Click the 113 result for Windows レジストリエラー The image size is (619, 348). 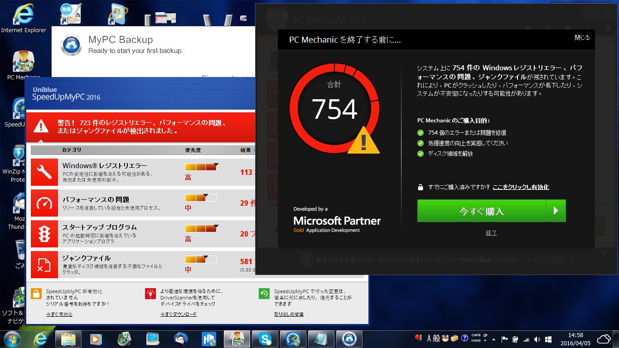[x=247, y=172]
